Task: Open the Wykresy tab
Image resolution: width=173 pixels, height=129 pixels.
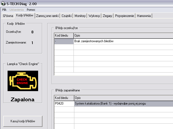Action: pos(94,16)
